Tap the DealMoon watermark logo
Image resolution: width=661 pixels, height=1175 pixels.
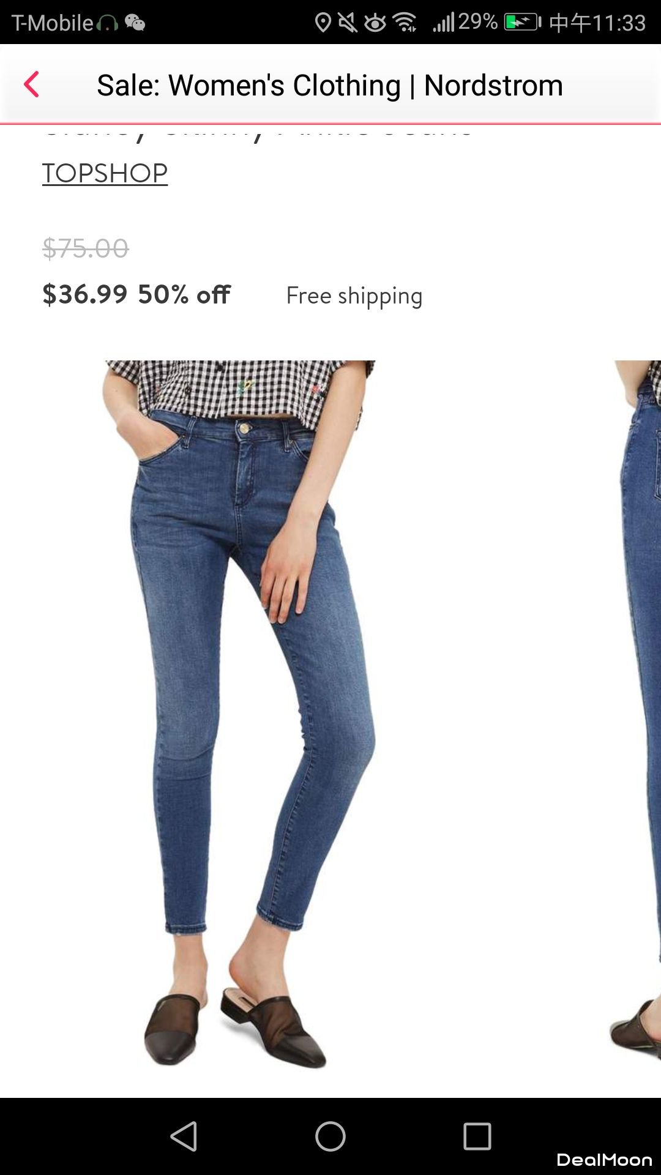(604, 1160)
